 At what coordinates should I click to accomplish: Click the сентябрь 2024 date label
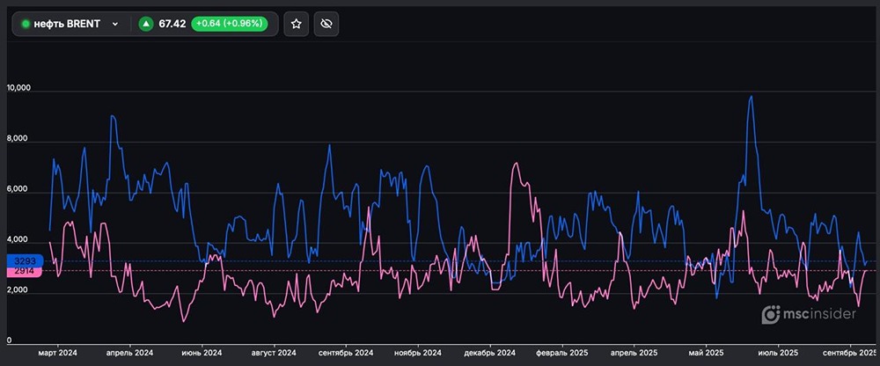tap(348, 353)
